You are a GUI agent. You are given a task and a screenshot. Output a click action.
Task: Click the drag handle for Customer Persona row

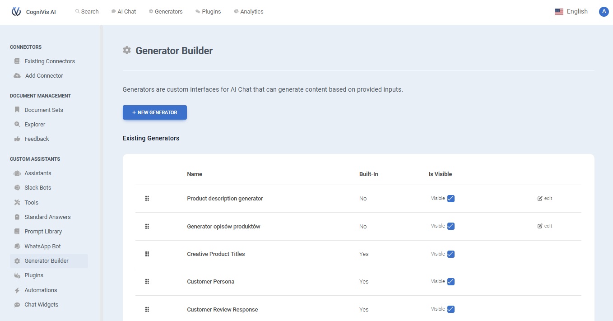[147, 282]
